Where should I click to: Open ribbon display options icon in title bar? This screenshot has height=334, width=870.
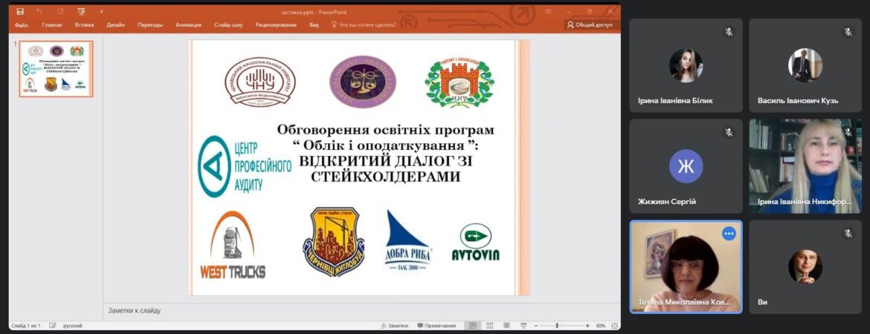click(x=548, y=11)
